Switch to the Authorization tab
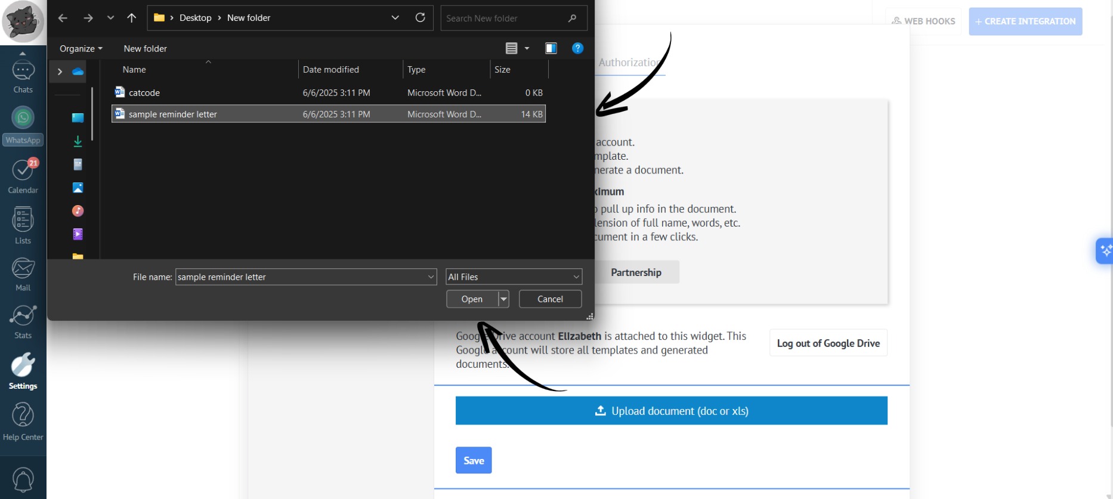Viewport: 1113px width, 499px height. [x=629, y=63]
